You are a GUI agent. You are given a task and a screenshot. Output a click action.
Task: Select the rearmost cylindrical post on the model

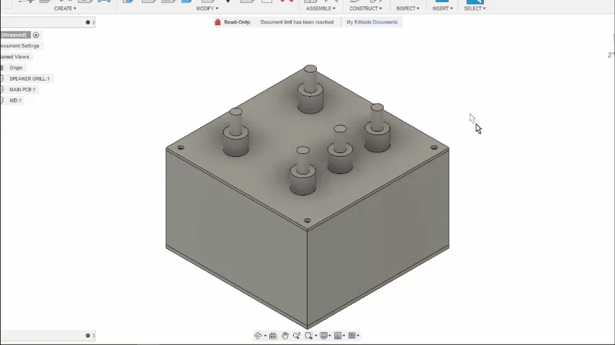click(310, 89)
